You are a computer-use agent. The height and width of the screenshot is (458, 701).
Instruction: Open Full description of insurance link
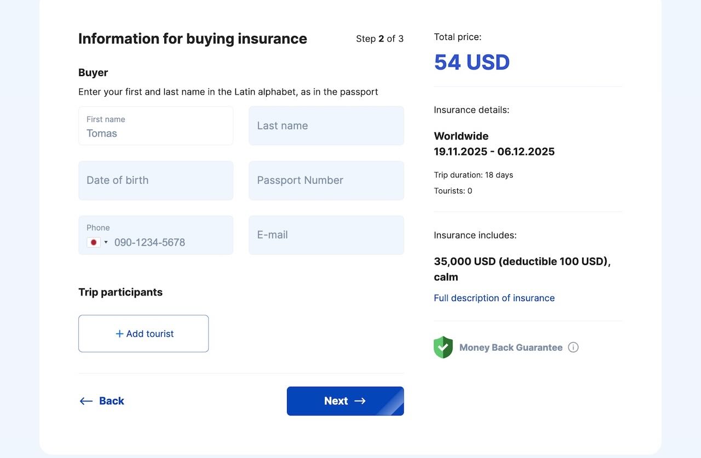pyautogui.click(x=494, y=298)
